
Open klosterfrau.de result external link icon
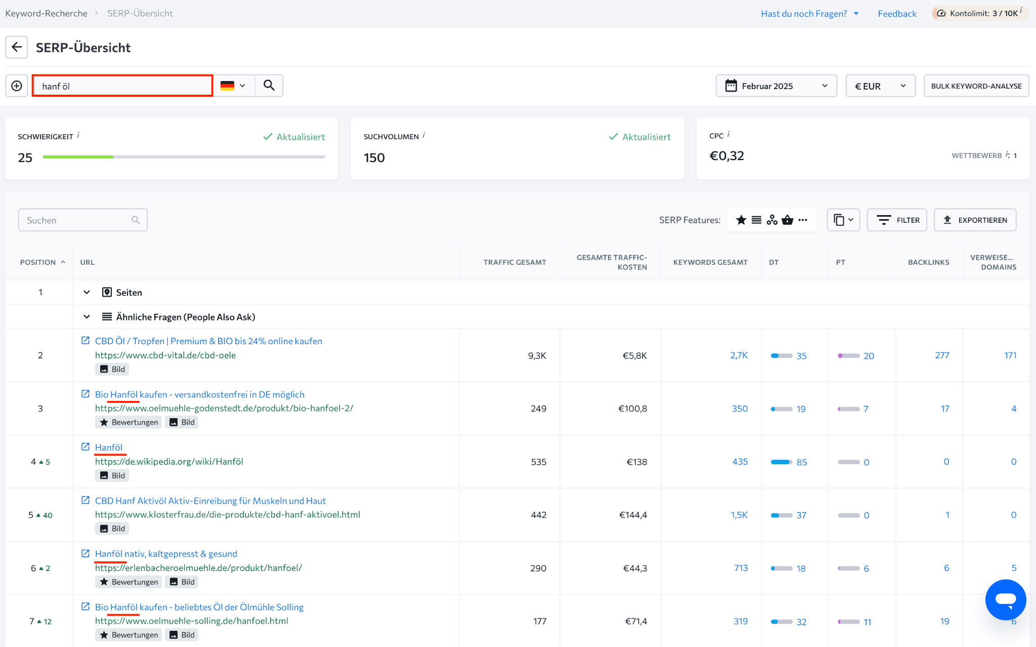click(85, 500)
